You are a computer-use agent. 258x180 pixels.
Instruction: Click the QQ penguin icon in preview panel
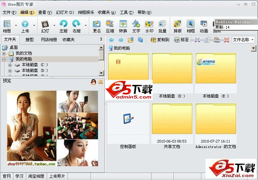pyautogui.click(x=93, y=82)
